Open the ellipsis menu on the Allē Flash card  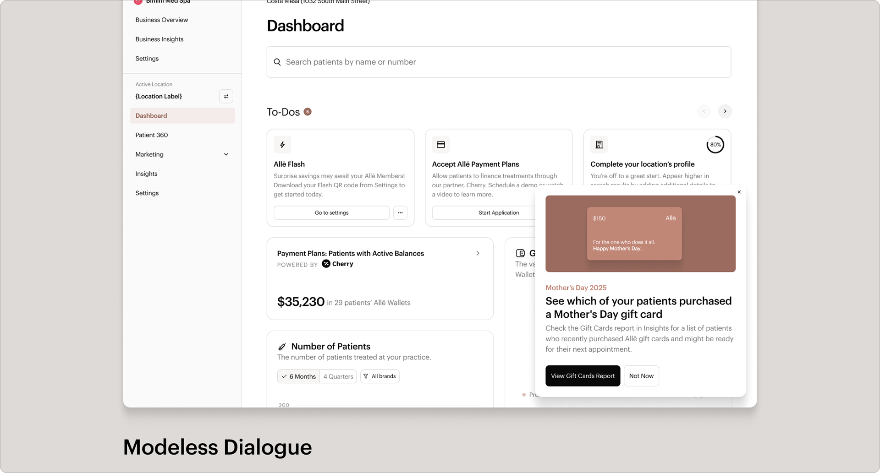[400, 212]
